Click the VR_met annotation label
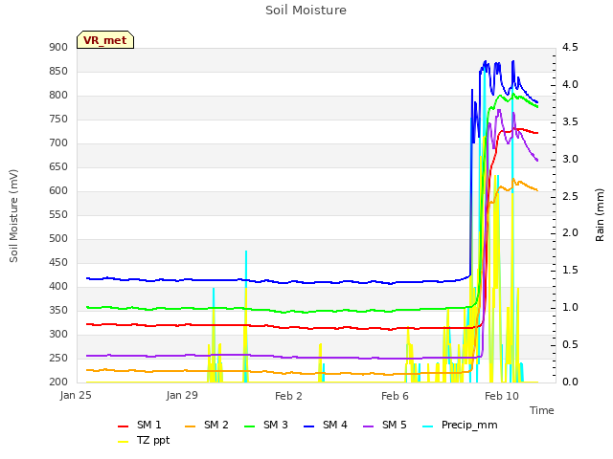The image size is (613, 459). (x=105, y=40)
